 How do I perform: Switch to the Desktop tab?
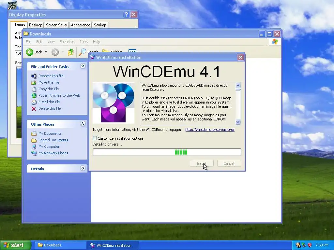tap(36, 25)
